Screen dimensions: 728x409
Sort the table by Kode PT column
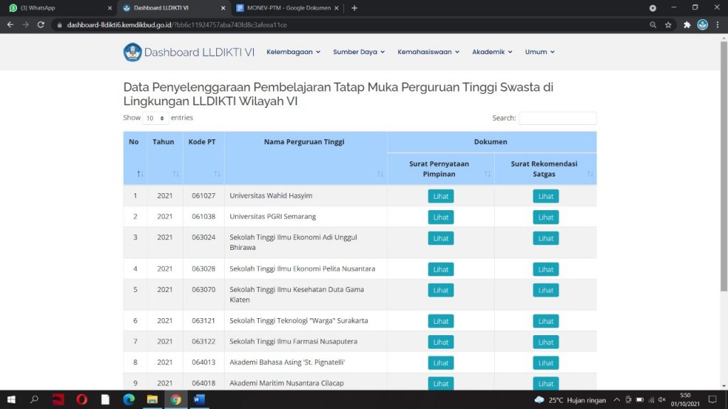[203, 158]
